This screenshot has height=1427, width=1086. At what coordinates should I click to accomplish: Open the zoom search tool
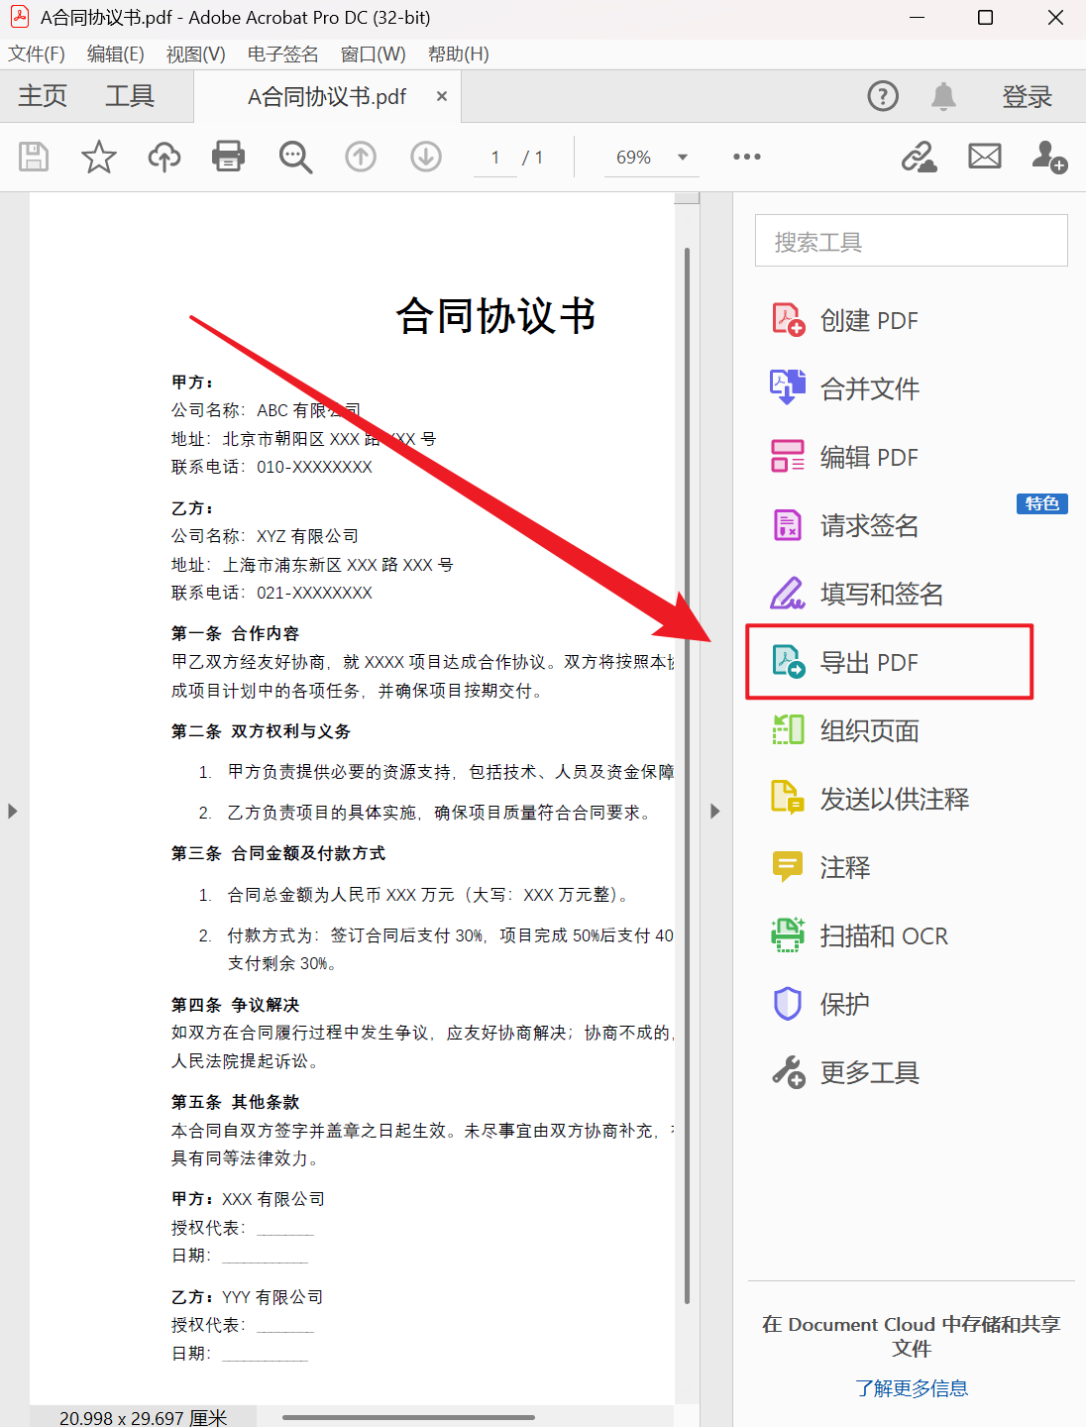point(294,157)
